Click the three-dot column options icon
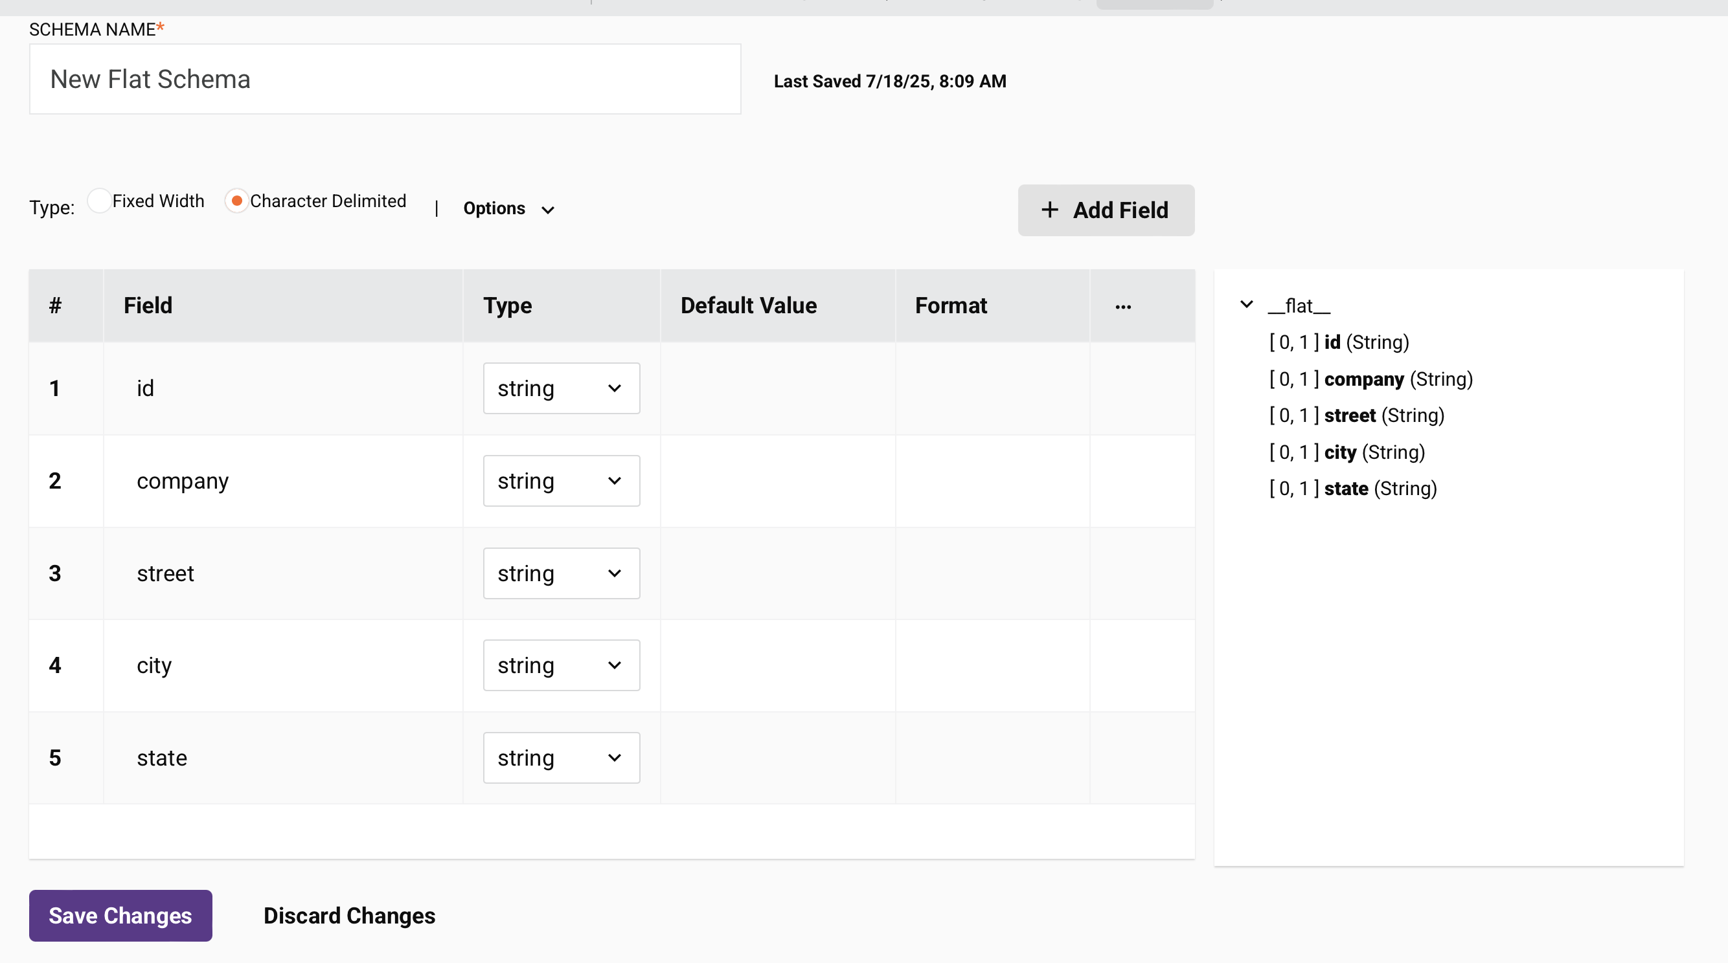The image size is (1728, 963). pyautogui.click(x=1123, y=307)
